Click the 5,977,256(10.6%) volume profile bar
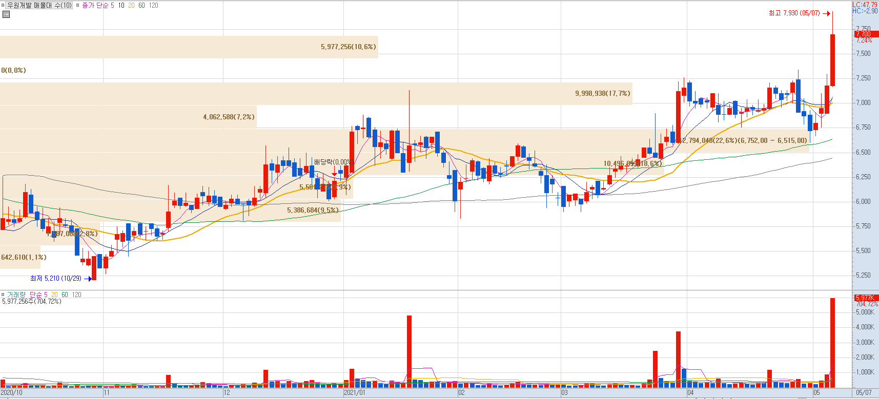879x399 pixels. tap(189, 47)
